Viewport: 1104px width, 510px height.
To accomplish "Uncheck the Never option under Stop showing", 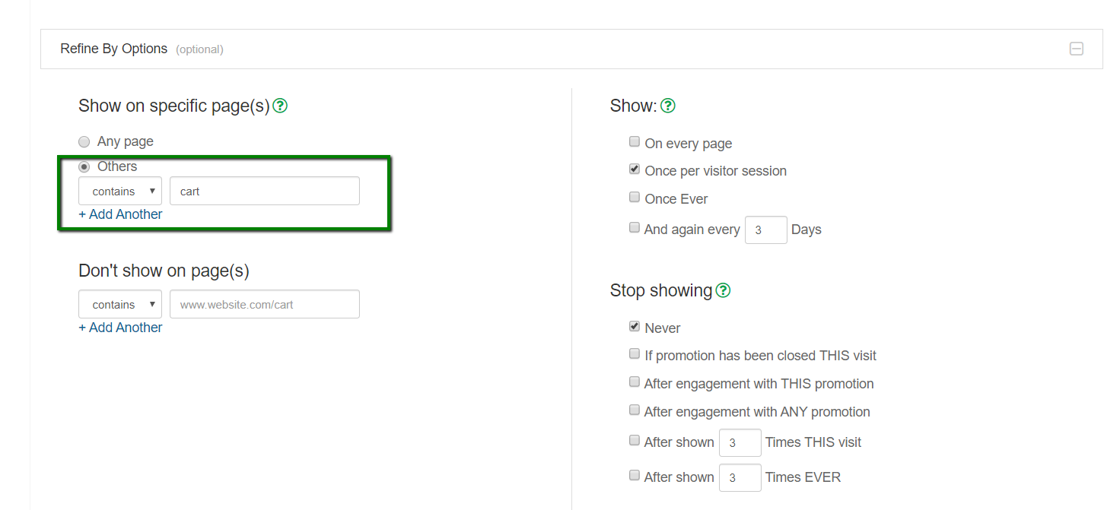I will pos(635,326).
